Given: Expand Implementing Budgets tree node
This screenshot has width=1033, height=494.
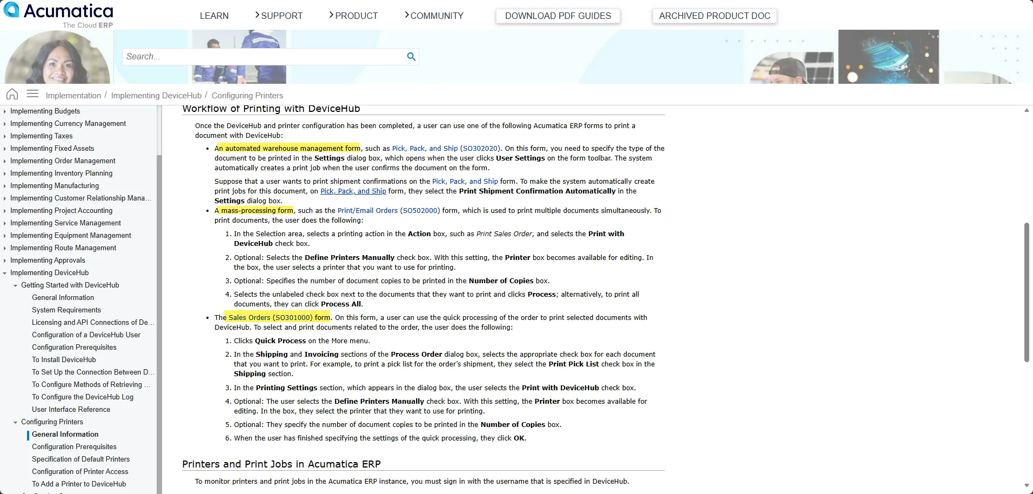Looking at the screenshot, I should [x=5, y=111].
